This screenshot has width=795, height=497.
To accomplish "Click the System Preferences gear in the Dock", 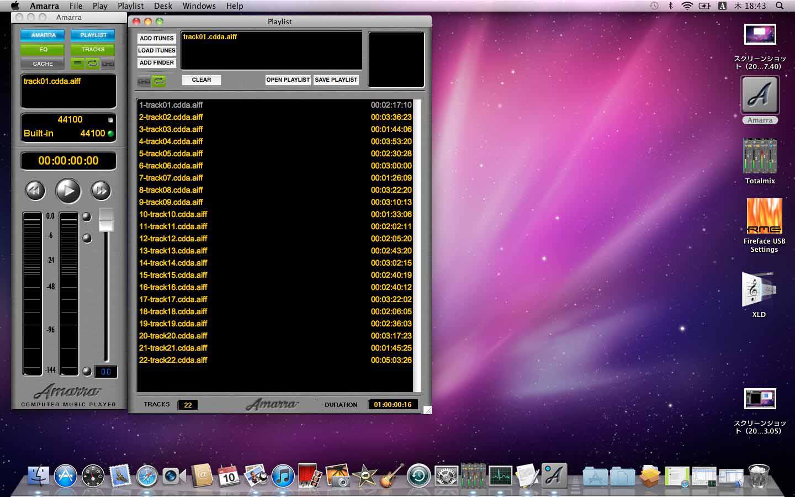I will (x=446, y=475).
